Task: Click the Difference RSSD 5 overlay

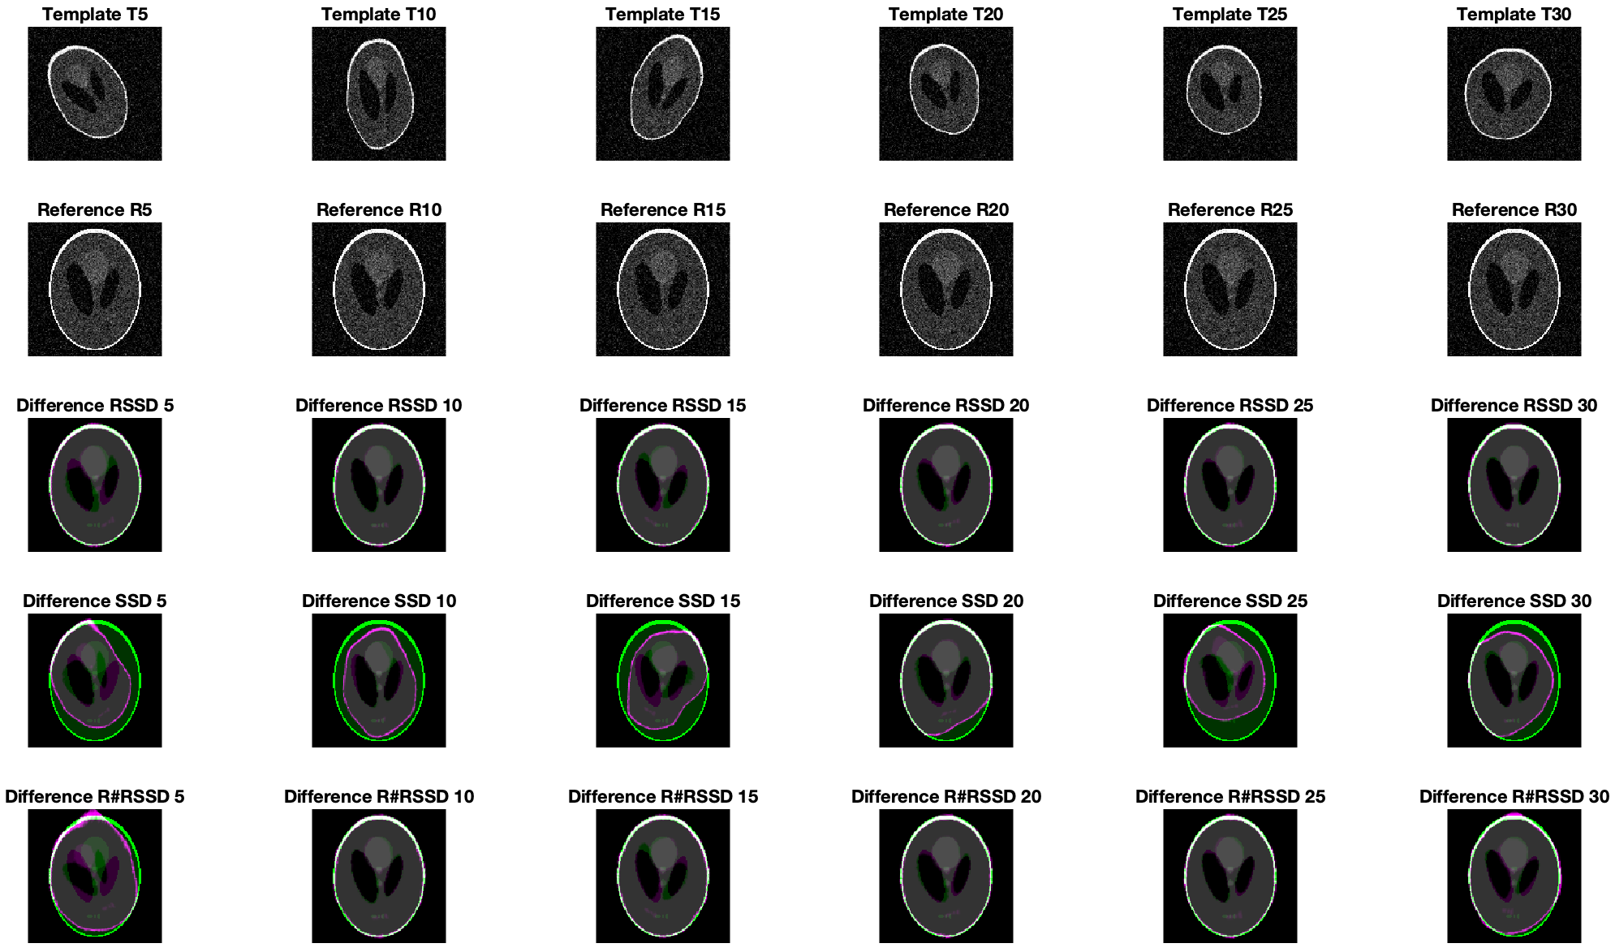Action: click(95, 485)
